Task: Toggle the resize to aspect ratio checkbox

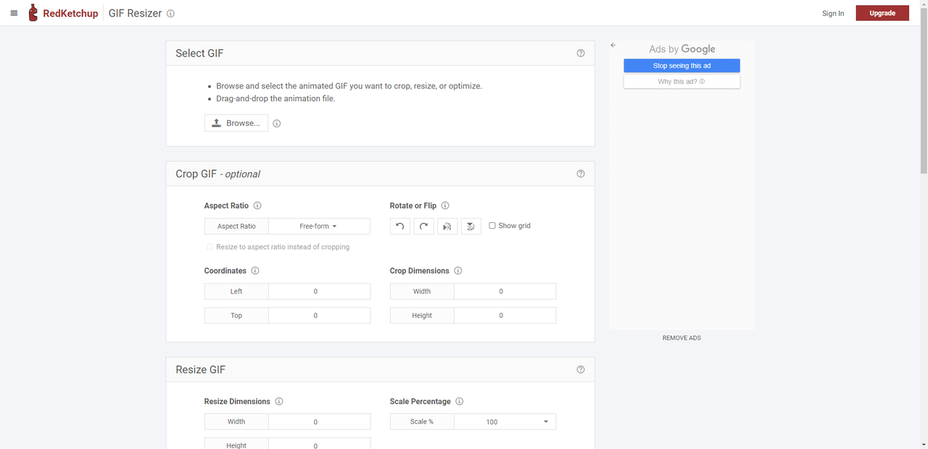Action: [210, 247]
